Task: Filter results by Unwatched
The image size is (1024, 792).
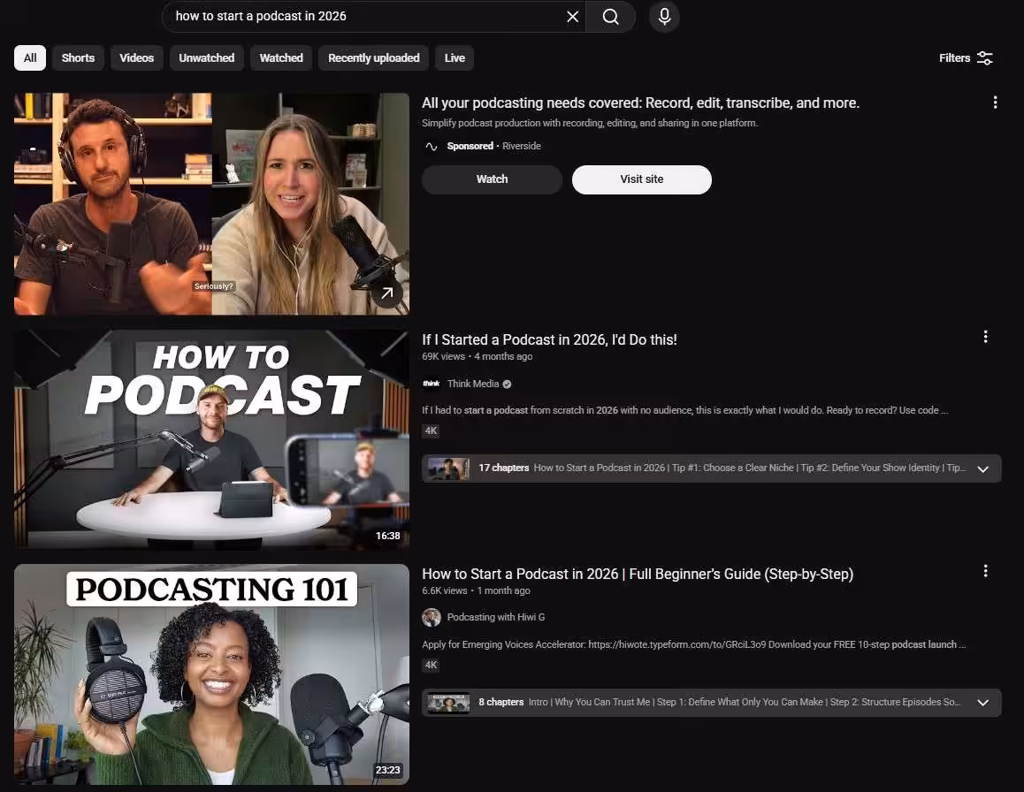Action: 206,58
